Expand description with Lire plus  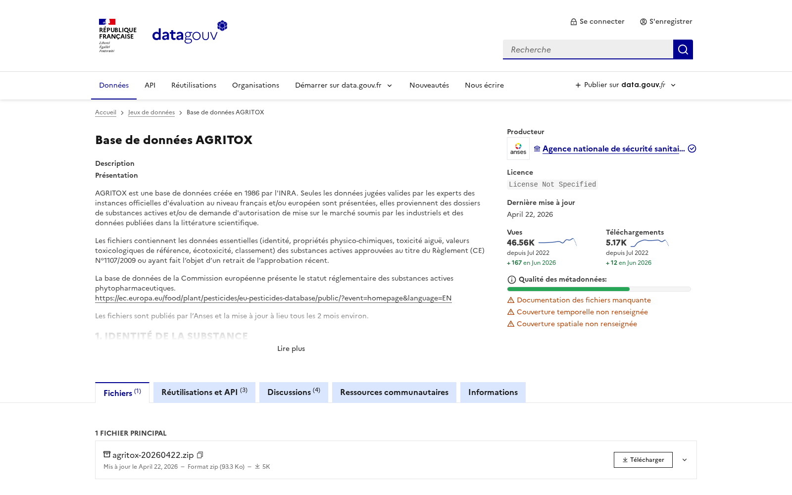(291, 348)
